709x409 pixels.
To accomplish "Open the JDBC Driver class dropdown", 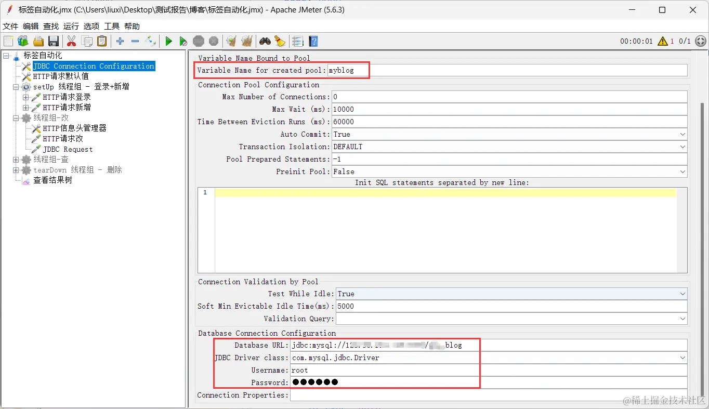I will pyautogui.click(x=682, y=358).
